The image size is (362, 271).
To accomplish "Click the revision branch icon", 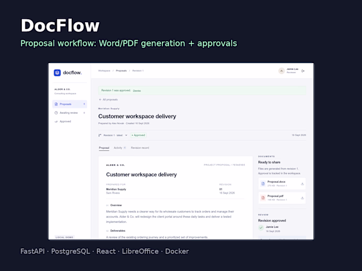I will tap(100, 135).
